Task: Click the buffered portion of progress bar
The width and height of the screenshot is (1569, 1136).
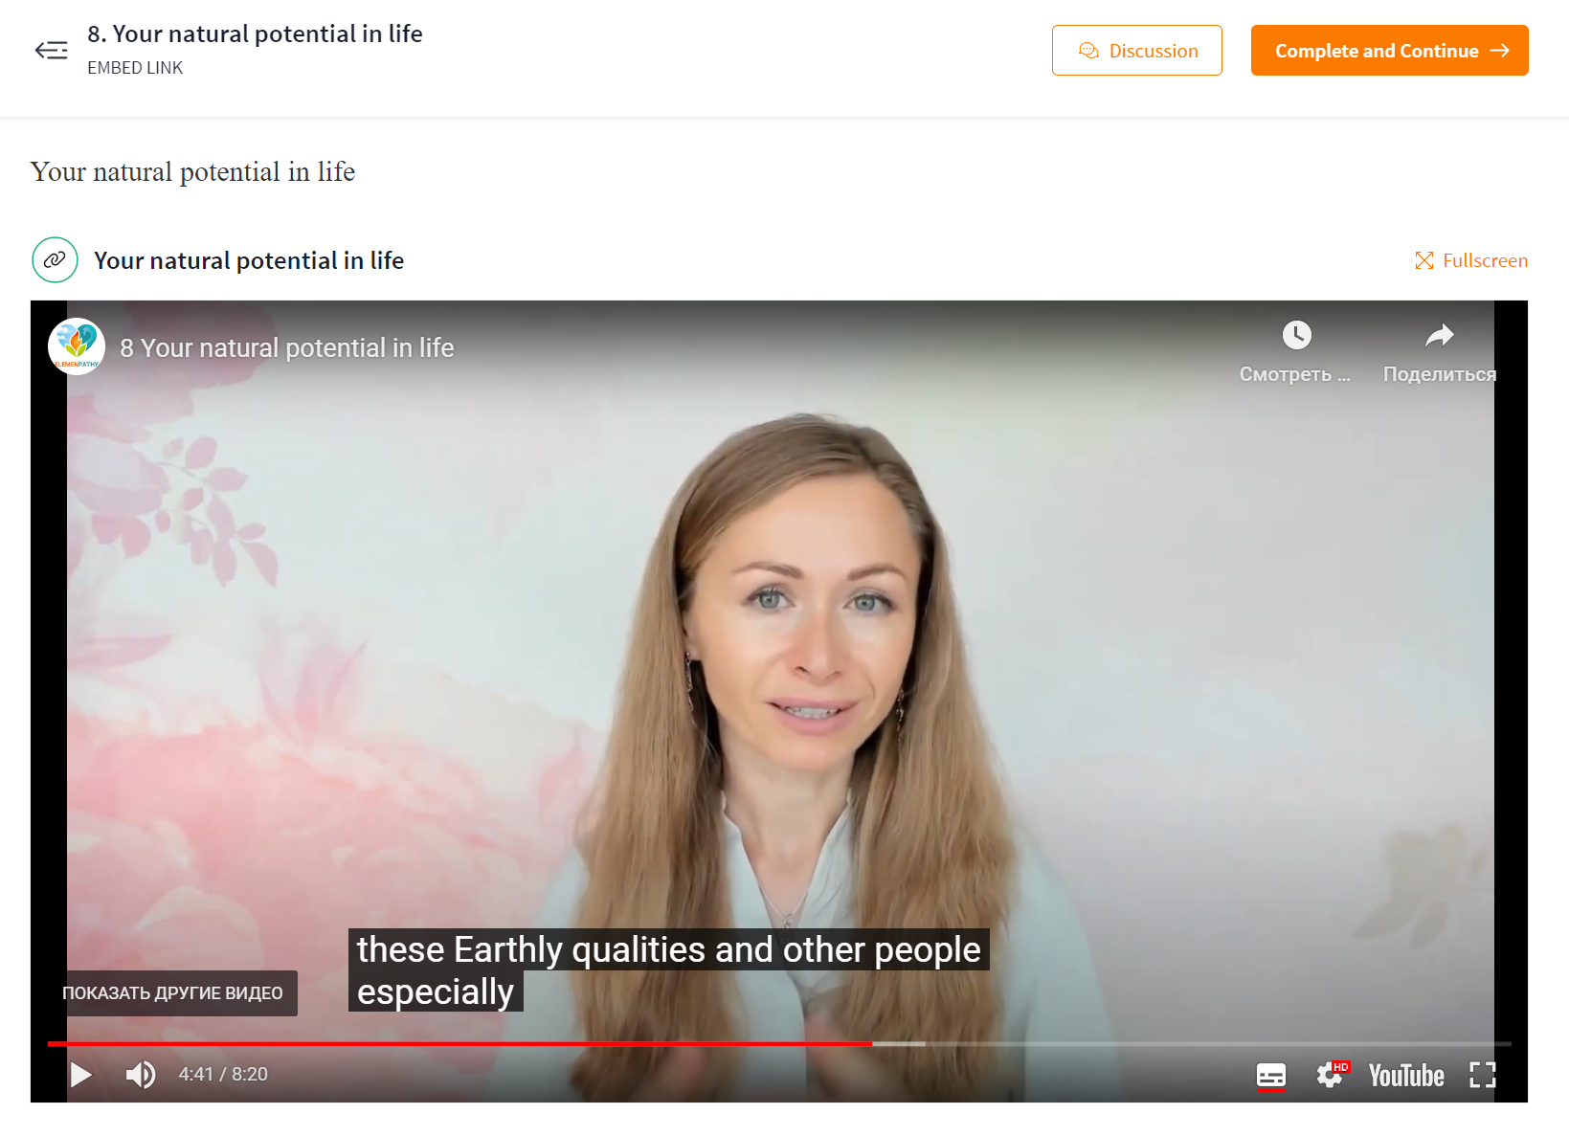Action: pyautogui.click(x=899, y=1043)
